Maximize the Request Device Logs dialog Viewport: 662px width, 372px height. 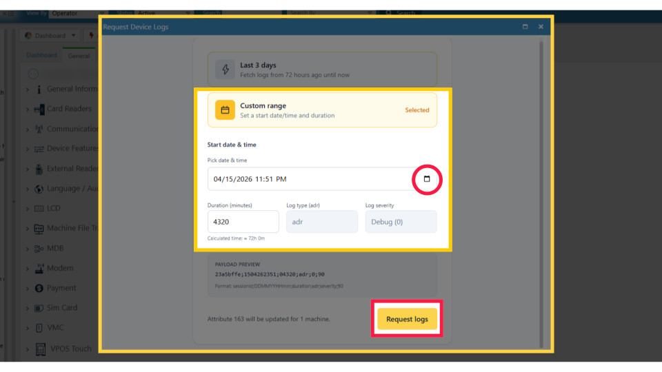pyautogui.click(x=525, y=27)
